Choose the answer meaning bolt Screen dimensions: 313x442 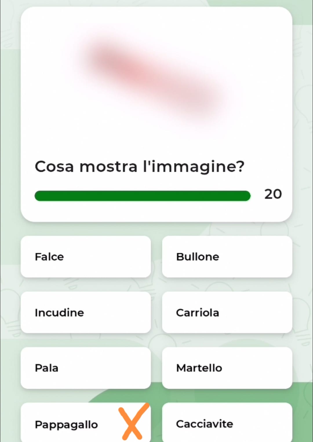(x=227, y=257)
